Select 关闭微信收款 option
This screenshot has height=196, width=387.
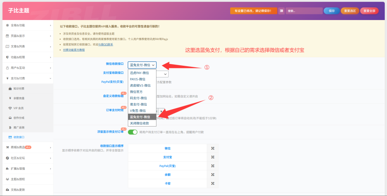142,123
